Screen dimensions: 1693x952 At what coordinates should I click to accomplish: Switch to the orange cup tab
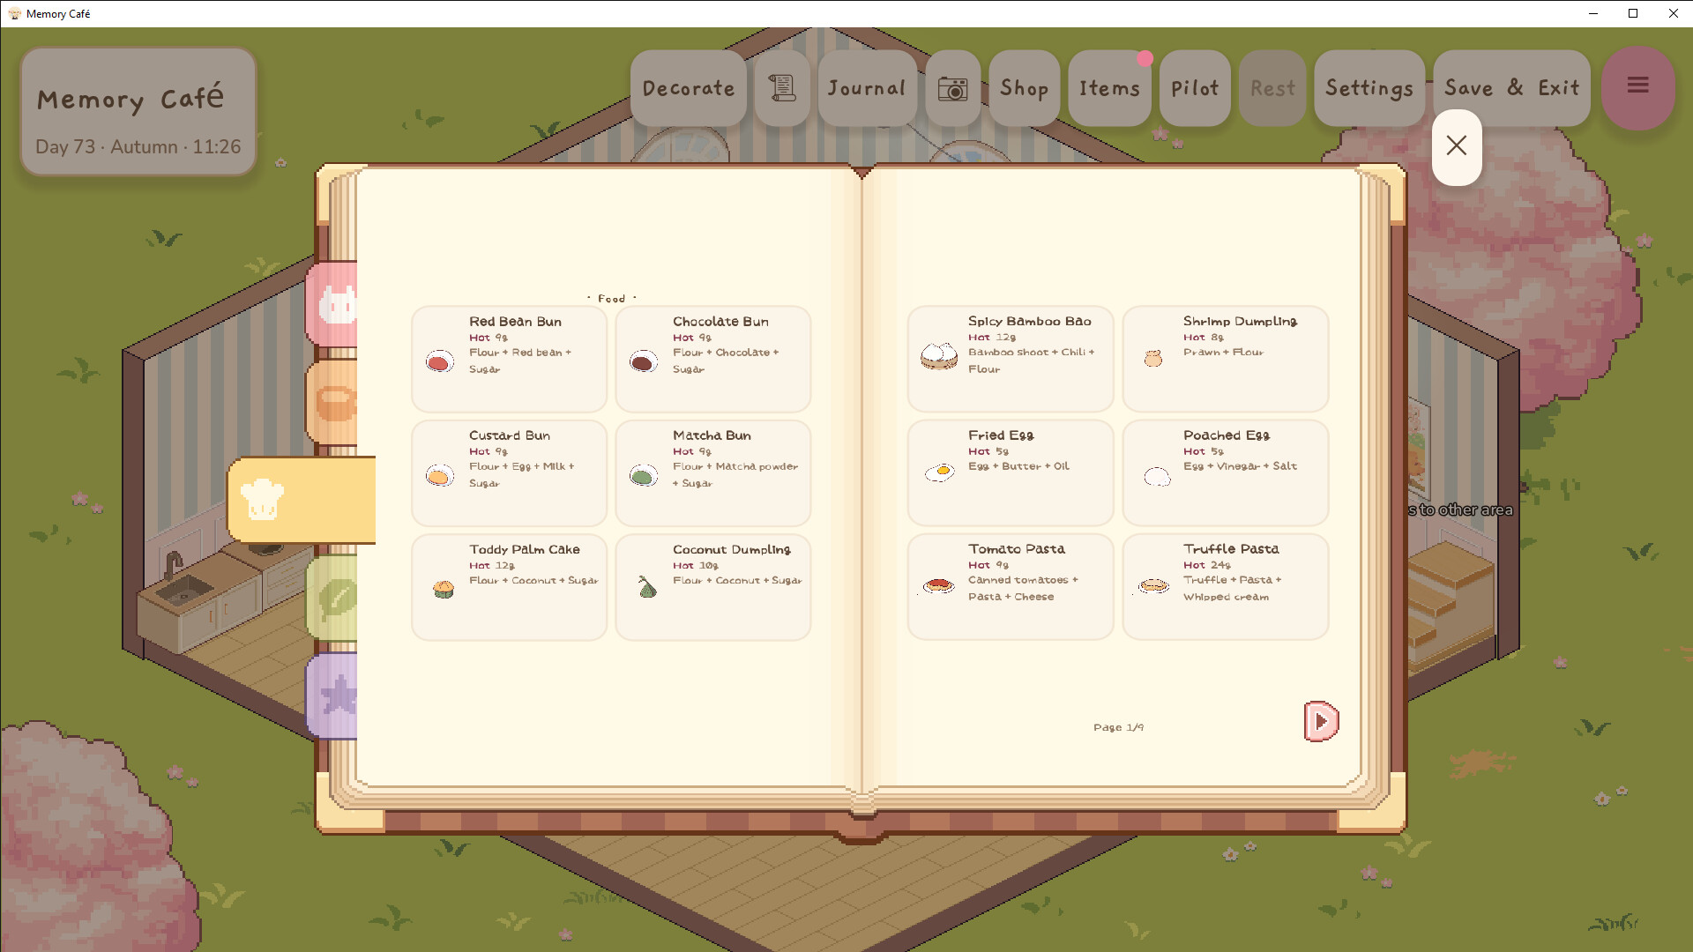pyautogui.click(x=333, y=403)
